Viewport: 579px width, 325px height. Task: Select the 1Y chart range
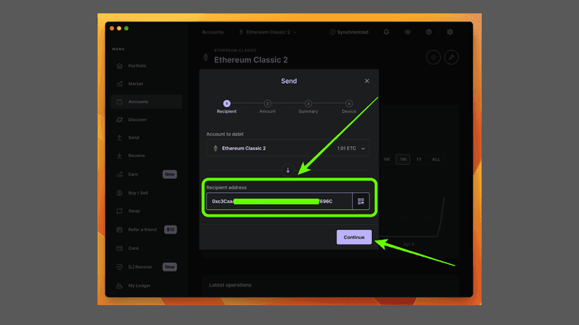[419, 160]
